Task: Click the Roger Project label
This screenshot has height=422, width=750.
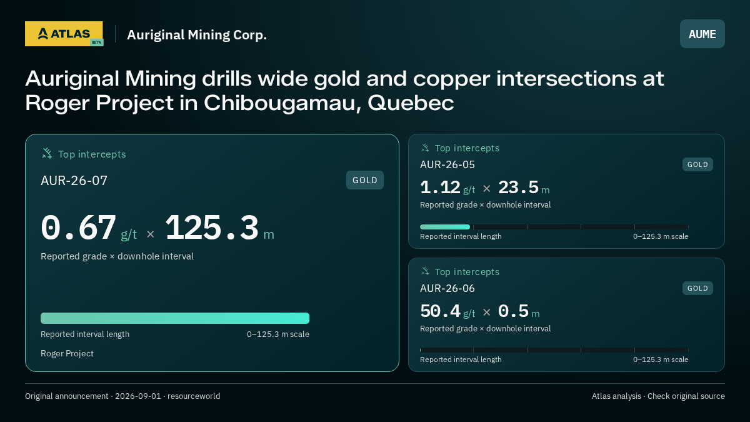Action: click(67, 353)
